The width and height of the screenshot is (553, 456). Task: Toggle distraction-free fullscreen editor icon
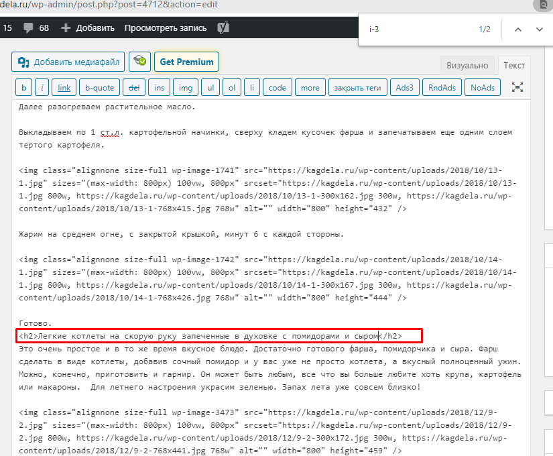tap(517, 87)
